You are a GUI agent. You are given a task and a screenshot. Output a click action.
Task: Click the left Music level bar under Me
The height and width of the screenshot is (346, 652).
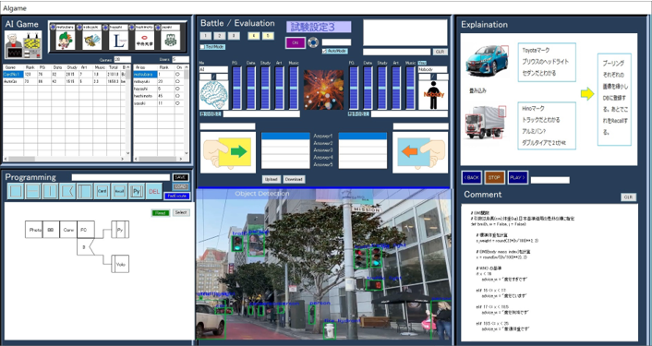(294, 88)
